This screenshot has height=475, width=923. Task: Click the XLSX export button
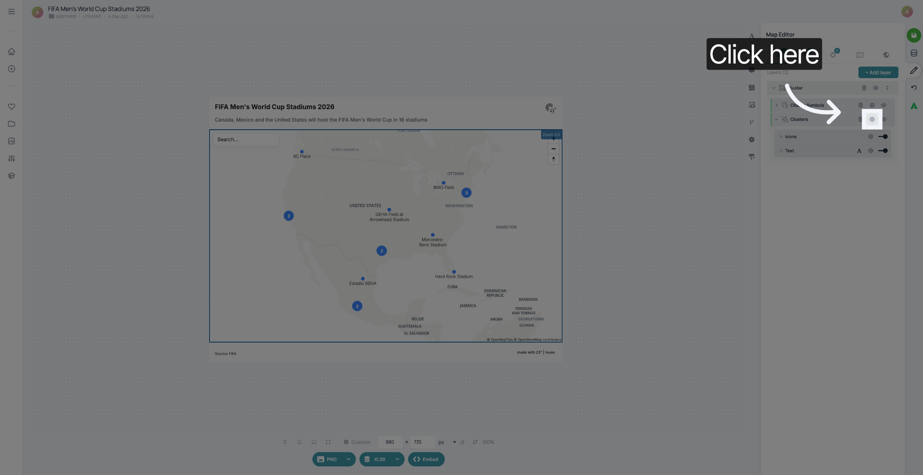pyautogui.click(x=376, y=459)
